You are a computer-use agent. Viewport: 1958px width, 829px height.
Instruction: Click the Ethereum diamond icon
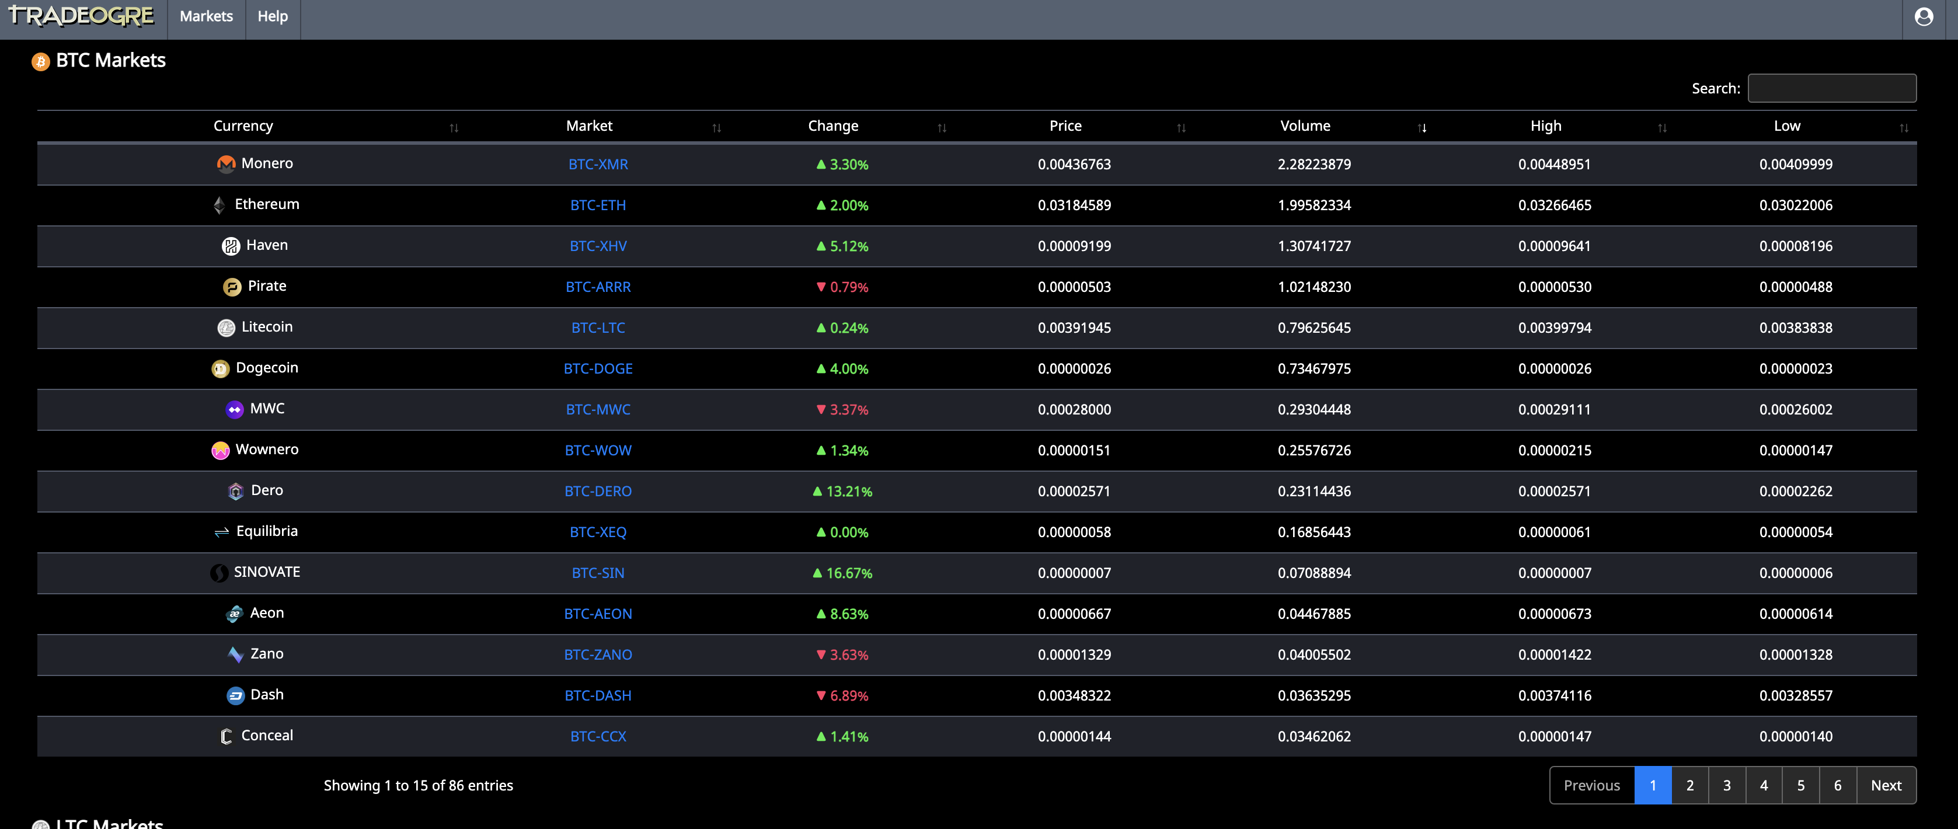pos(219,205)
